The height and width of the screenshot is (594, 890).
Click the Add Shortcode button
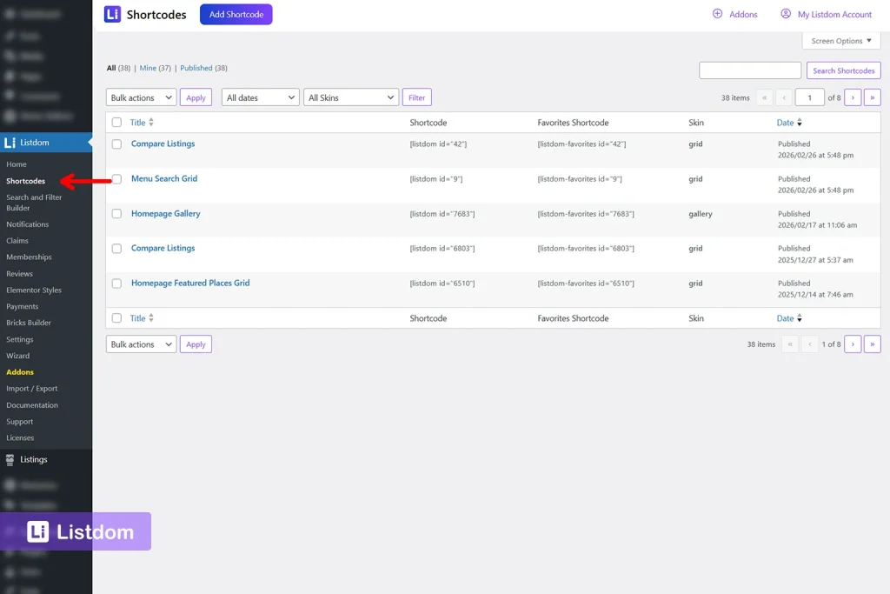236,14
